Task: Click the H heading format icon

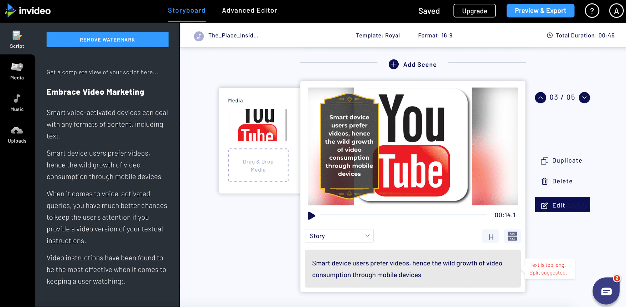Action: point(491,237)
